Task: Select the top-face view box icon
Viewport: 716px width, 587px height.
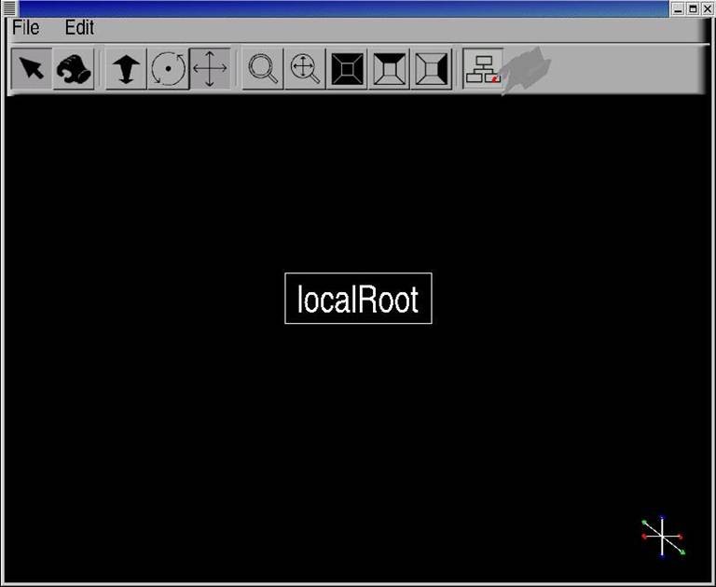Action: coord(389,68)
